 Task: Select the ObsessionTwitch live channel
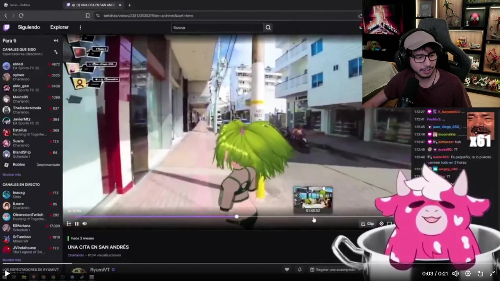(31, 217)
